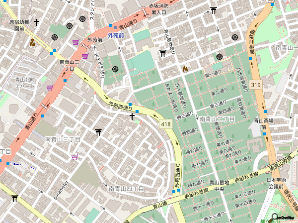Click the church cross icon near 原宿幼稚園前
The image size is (298, 223).
pos(36,22)
